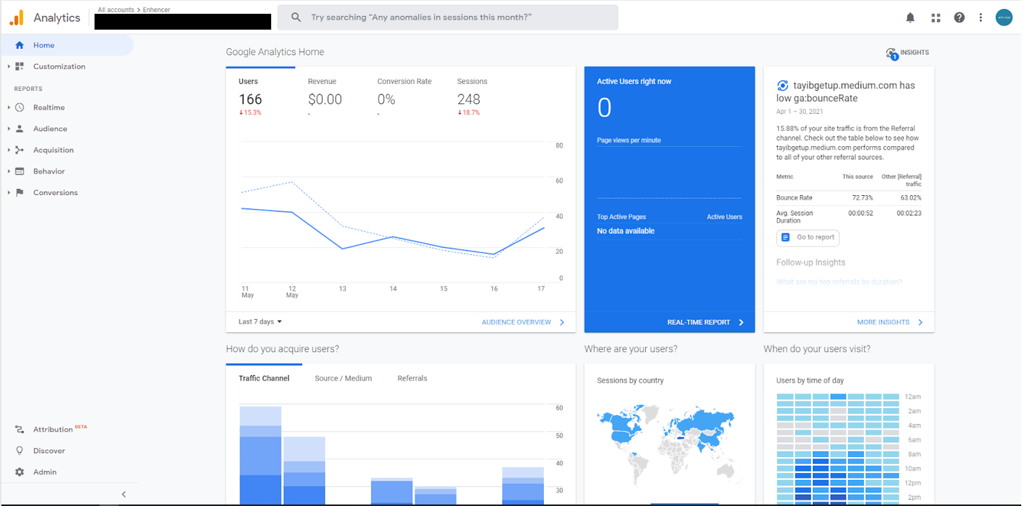This screenshot has height=506, width=1024.
Task: Click the report document icon in Go to report
Action: (x=785, y=237)
